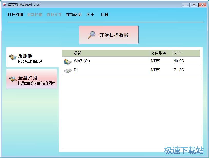
Task: Click the magnifier icon on scan button
Action: point(92,35)
